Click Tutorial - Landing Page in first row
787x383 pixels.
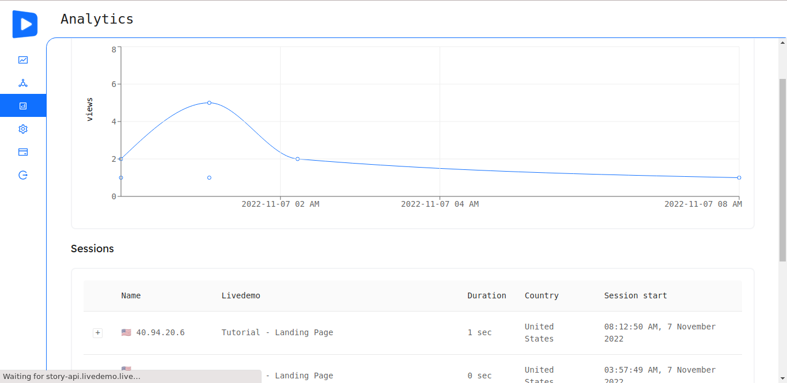(x=277, y=332)
